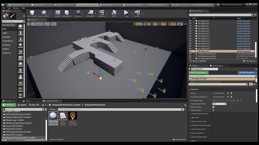Open the Edit menu
The image size is (259, 145).
[x=9, y=8]
